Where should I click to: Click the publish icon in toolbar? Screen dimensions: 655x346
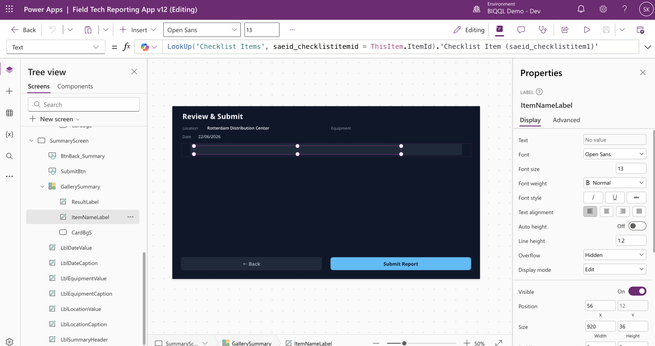pos(640,30)
